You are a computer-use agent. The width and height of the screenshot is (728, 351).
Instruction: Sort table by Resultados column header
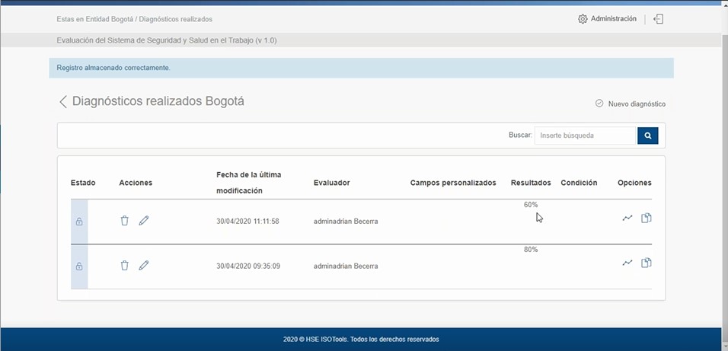pos(530,183)
